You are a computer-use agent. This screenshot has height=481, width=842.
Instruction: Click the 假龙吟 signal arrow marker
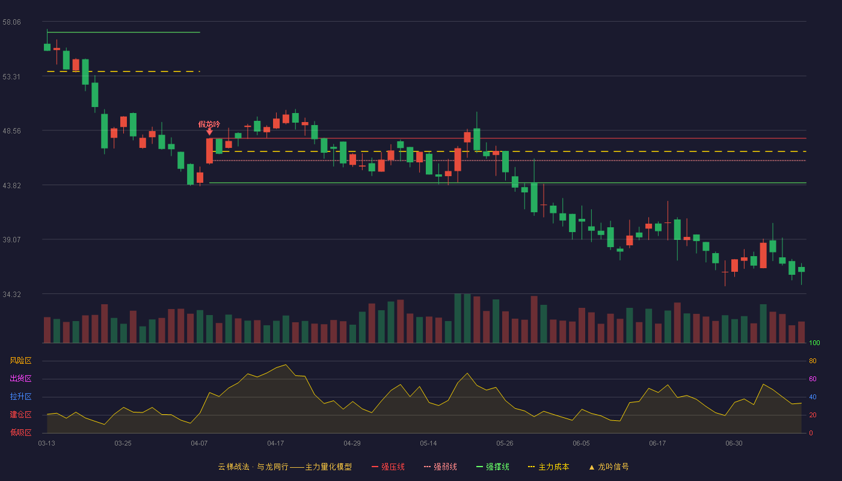[x=209, y=132]
